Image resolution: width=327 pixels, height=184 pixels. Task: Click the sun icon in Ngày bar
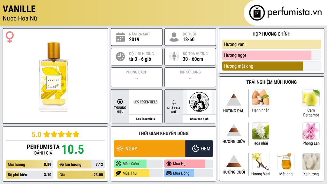coord(120,149)
